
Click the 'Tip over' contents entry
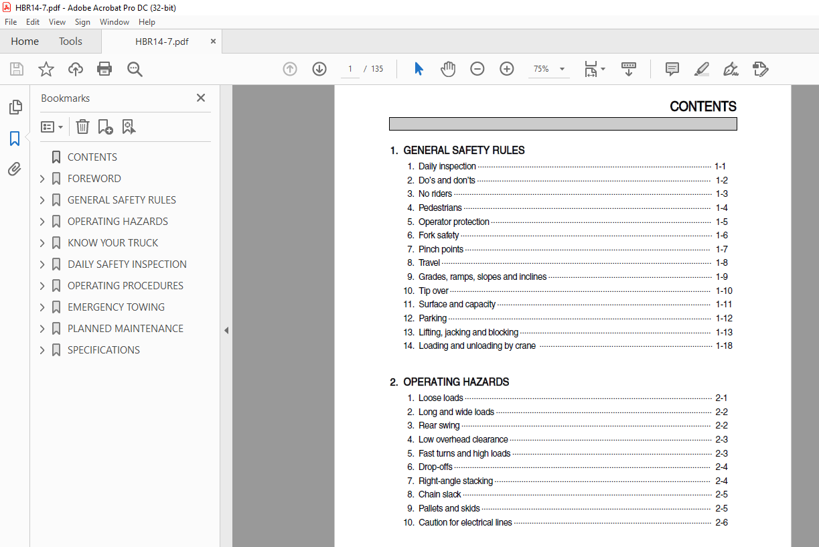pyautogui.click(x=434, y=291)
